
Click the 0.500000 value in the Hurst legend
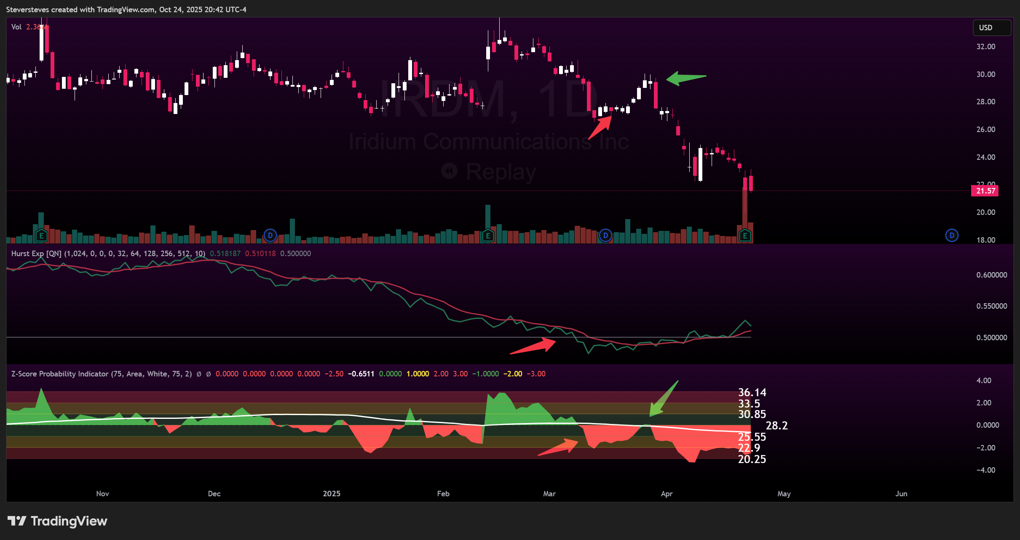pyautogui.click(x=296, y=254)
